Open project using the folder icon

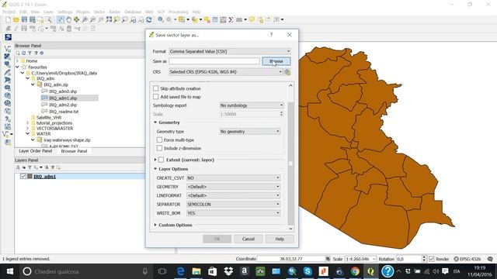click(16, 19)
